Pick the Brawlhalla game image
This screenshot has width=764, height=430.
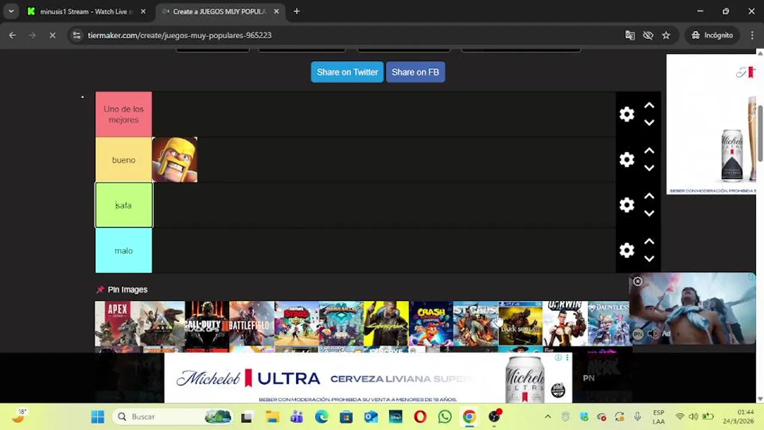click(x=341, y=324)
